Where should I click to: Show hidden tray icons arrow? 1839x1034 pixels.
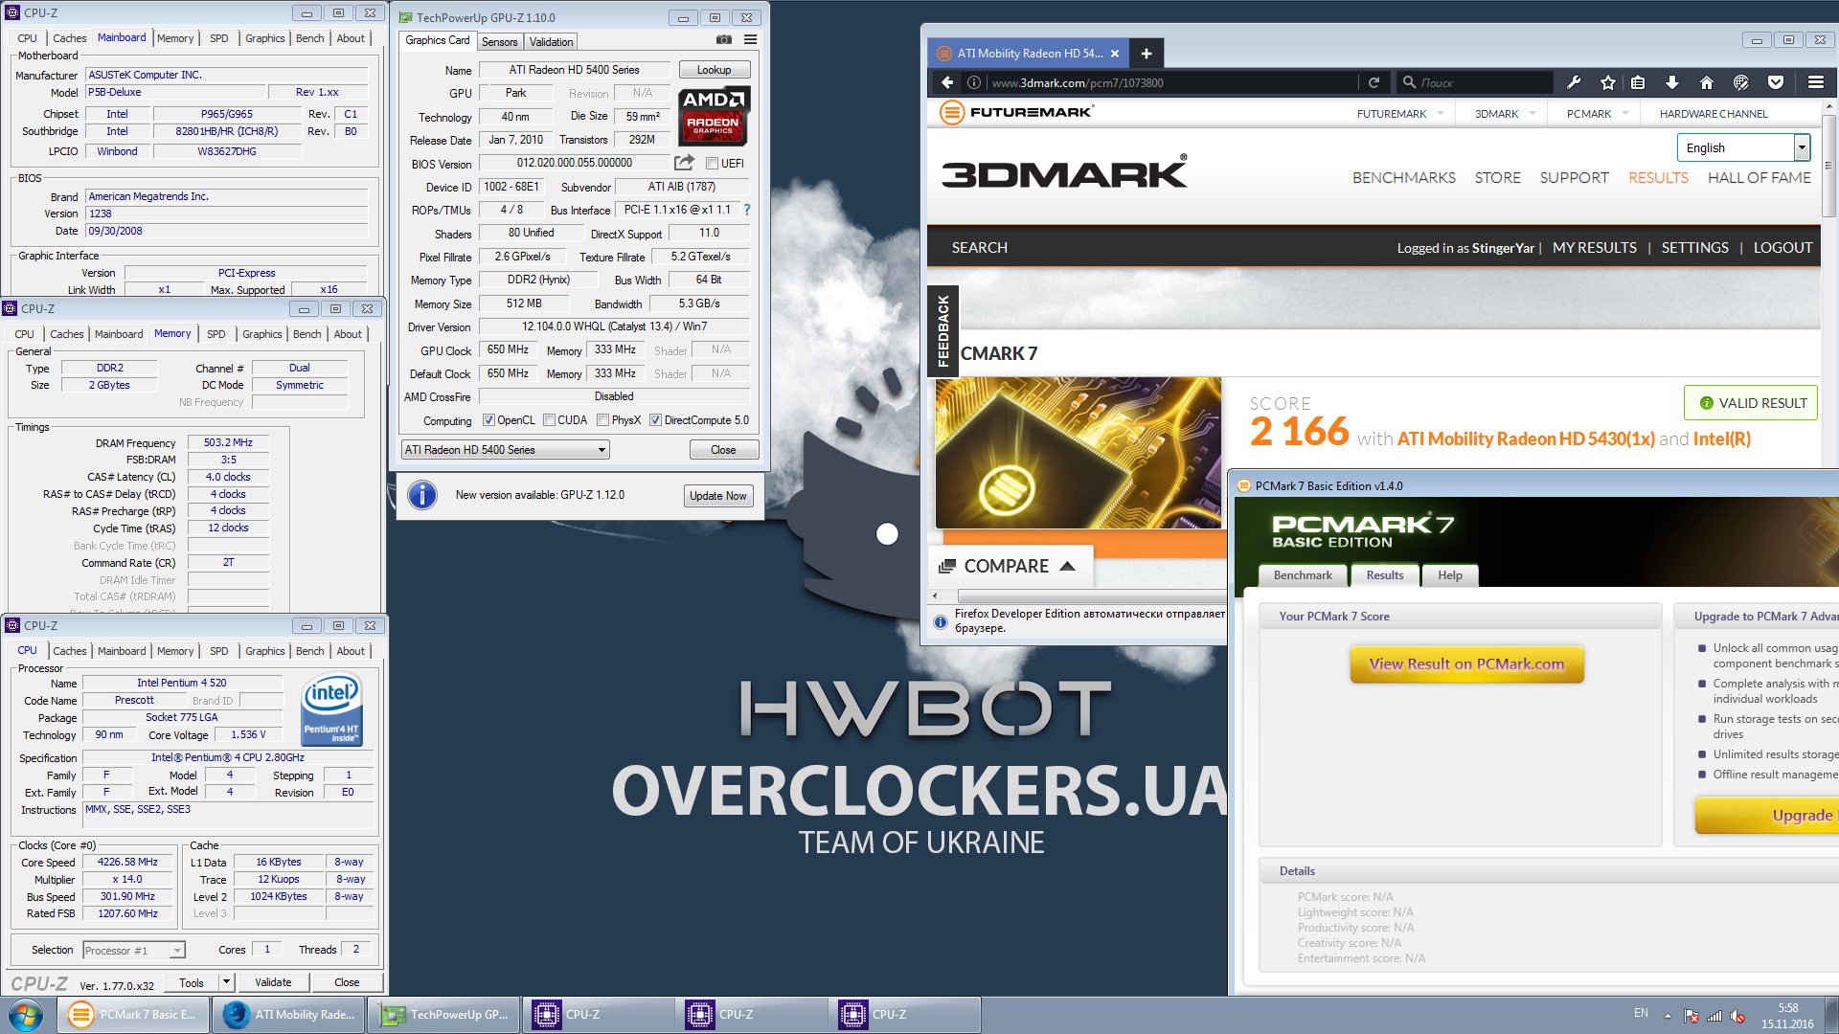coord(1668,1016)
